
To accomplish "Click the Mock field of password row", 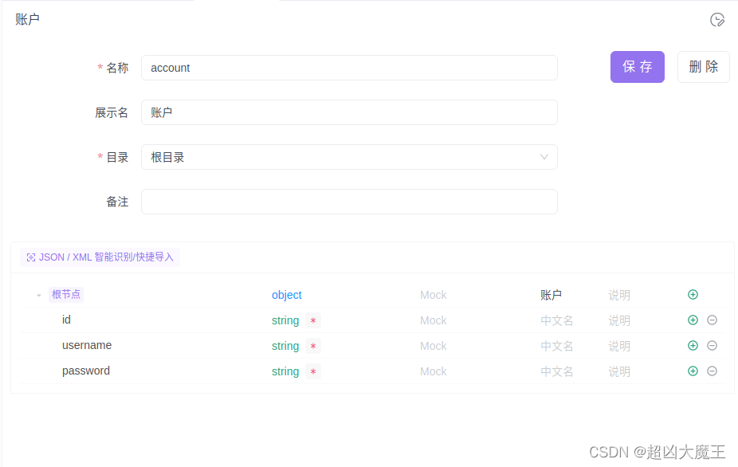I will (x=433, y=371).
